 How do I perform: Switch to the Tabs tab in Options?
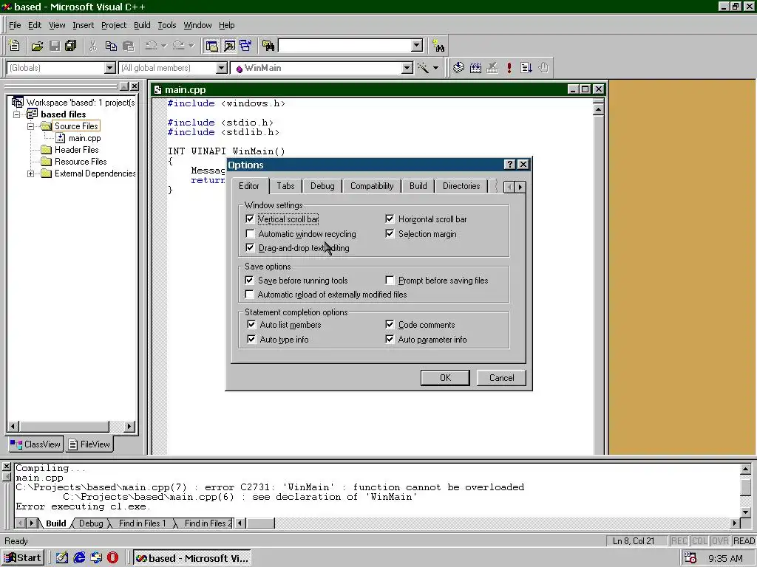[285, 186]
